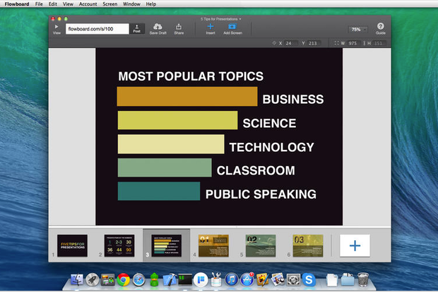Open the Flowboard application menu
This screenshot has height=292, width=438.
pos(17,4)
